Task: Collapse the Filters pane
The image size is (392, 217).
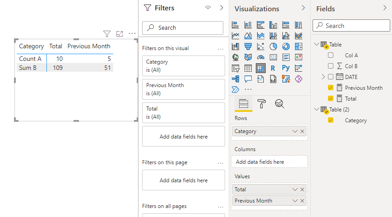Action: pyautogui.click(x=221, y=8)
